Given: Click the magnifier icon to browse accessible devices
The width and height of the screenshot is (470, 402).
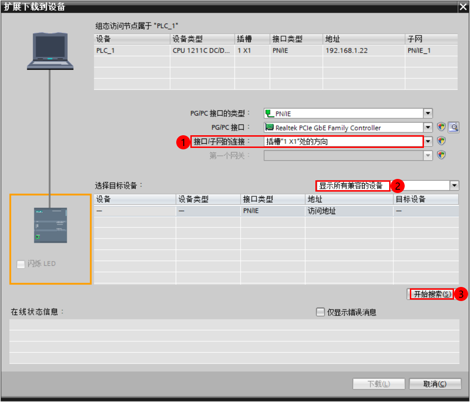Looking at the screenshot, I should point(453,127).
